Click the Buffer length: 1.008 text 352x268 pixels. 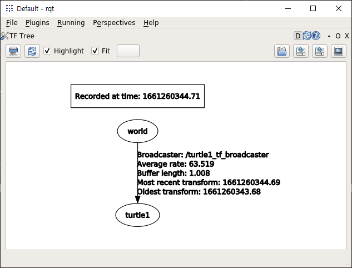[x=173, y=173]
